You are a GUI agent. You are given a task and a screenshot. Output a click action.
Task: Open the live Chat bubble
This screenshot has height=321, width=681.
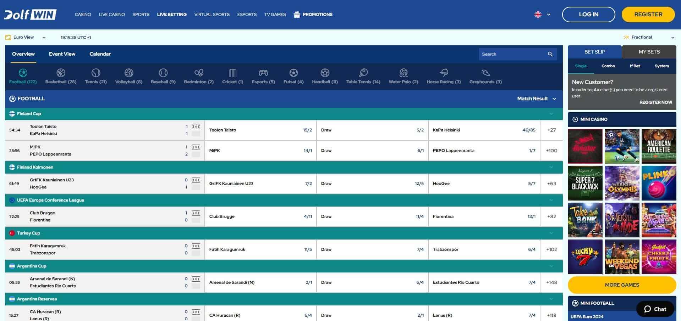coord(655,309)
